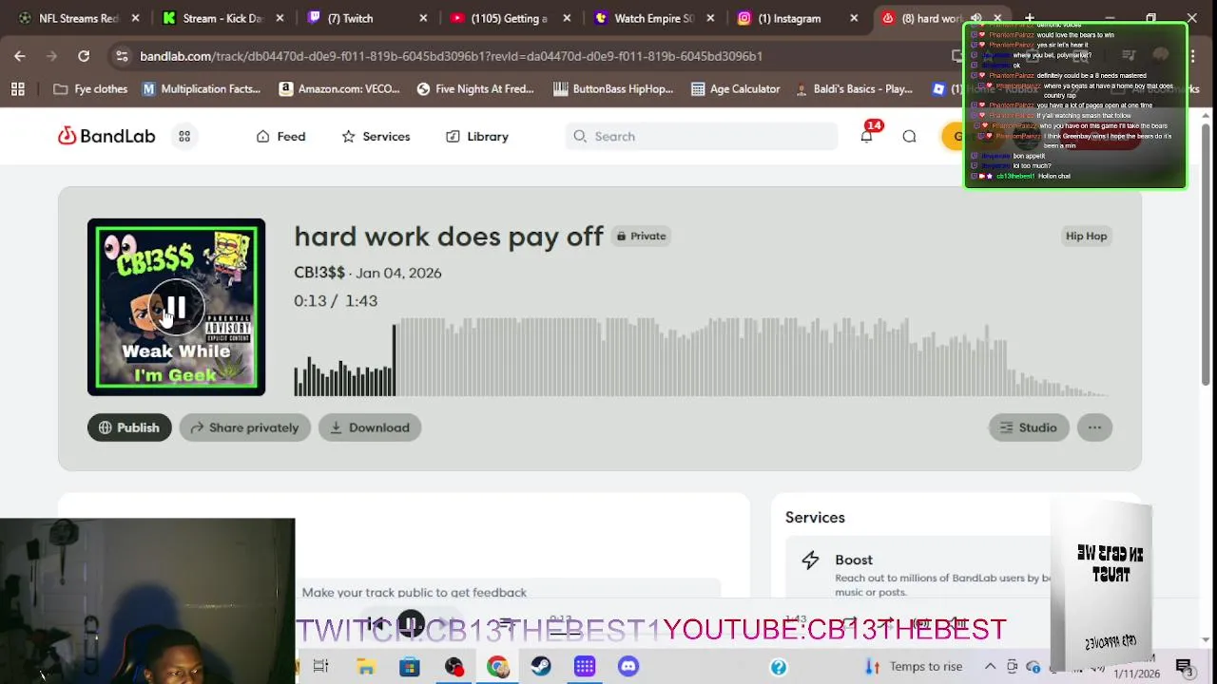The image size is (1217, 684).
Task: Open Amazon.com VECO bookmark
Action: tap(340, 88)
